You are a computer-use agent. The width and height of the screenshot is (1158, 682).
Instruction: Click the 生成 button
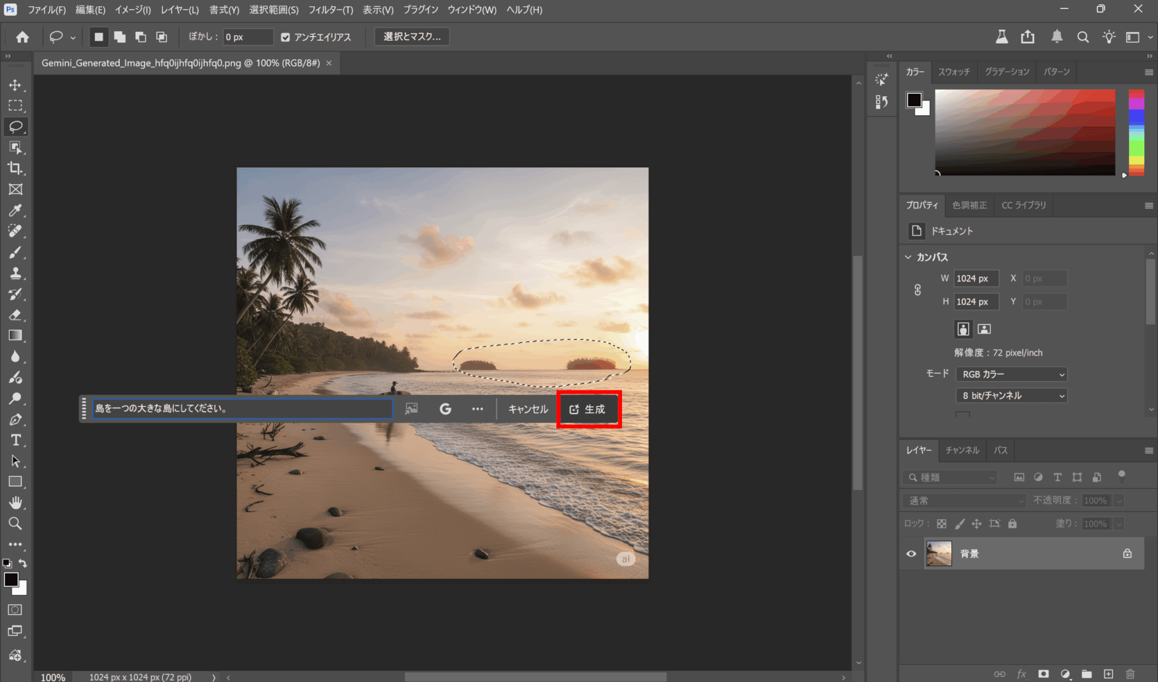tap(588, 409)
